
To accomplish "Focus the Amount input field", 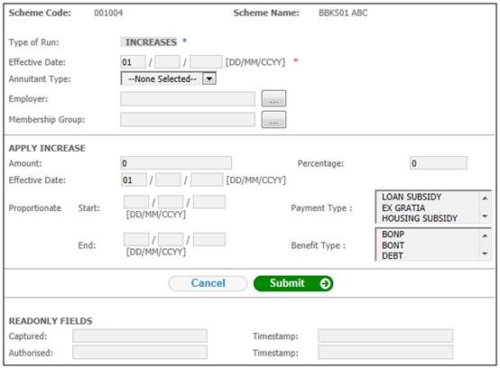I will pos(176,163).
